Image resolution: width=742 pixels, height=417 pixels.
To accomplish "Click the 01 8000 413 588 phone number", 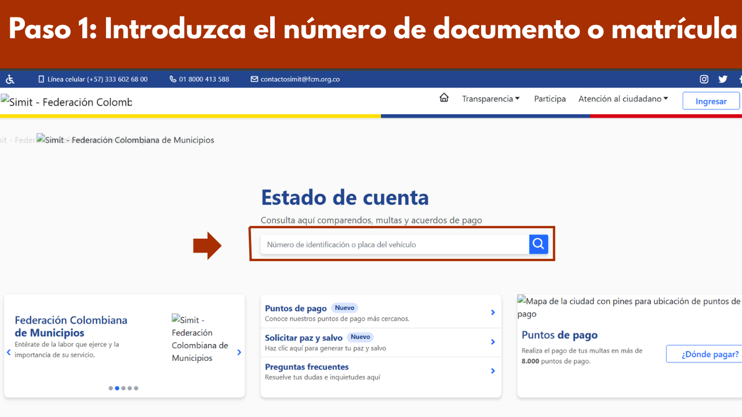I will 204,79.
